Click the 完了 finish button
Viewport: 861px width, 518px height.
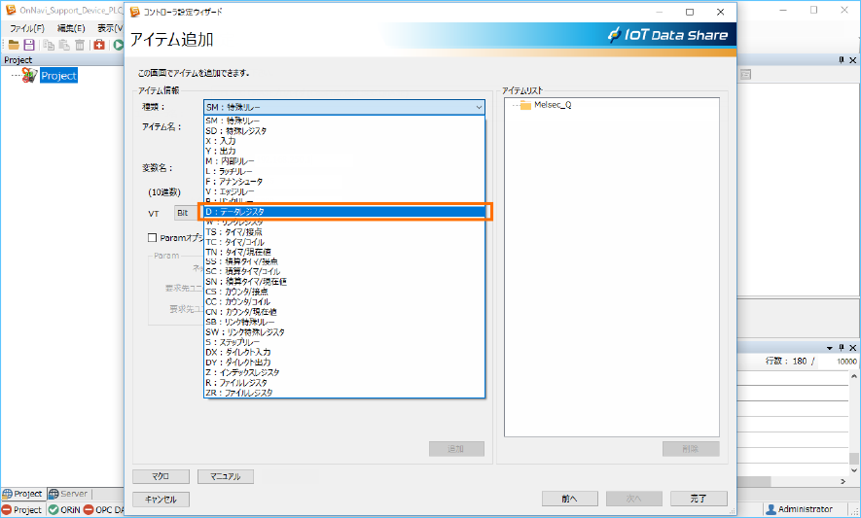pyautogui.click(x=698, y=499)
